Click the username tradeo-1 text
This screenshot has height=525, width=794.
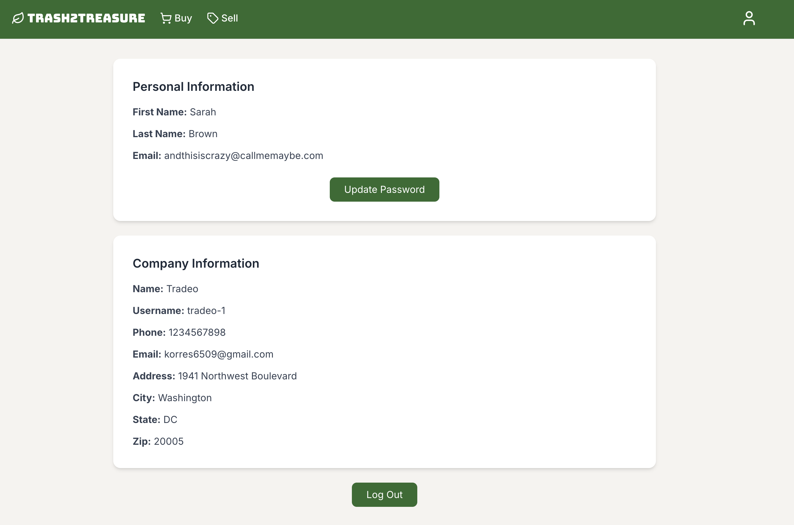pos(206,311)
